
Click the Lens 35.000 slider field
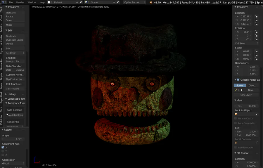(246, 106)
